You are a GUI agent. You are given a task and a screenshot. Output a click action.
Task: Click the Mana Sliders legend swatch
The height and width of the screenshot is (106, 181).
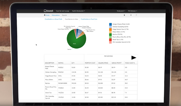click(x=111, y=32)
